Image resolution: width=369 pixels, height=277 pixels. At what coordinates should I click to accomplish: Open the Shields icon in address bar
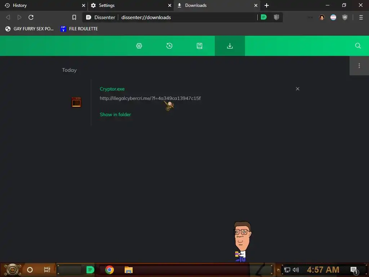click(x=276, y=17)
